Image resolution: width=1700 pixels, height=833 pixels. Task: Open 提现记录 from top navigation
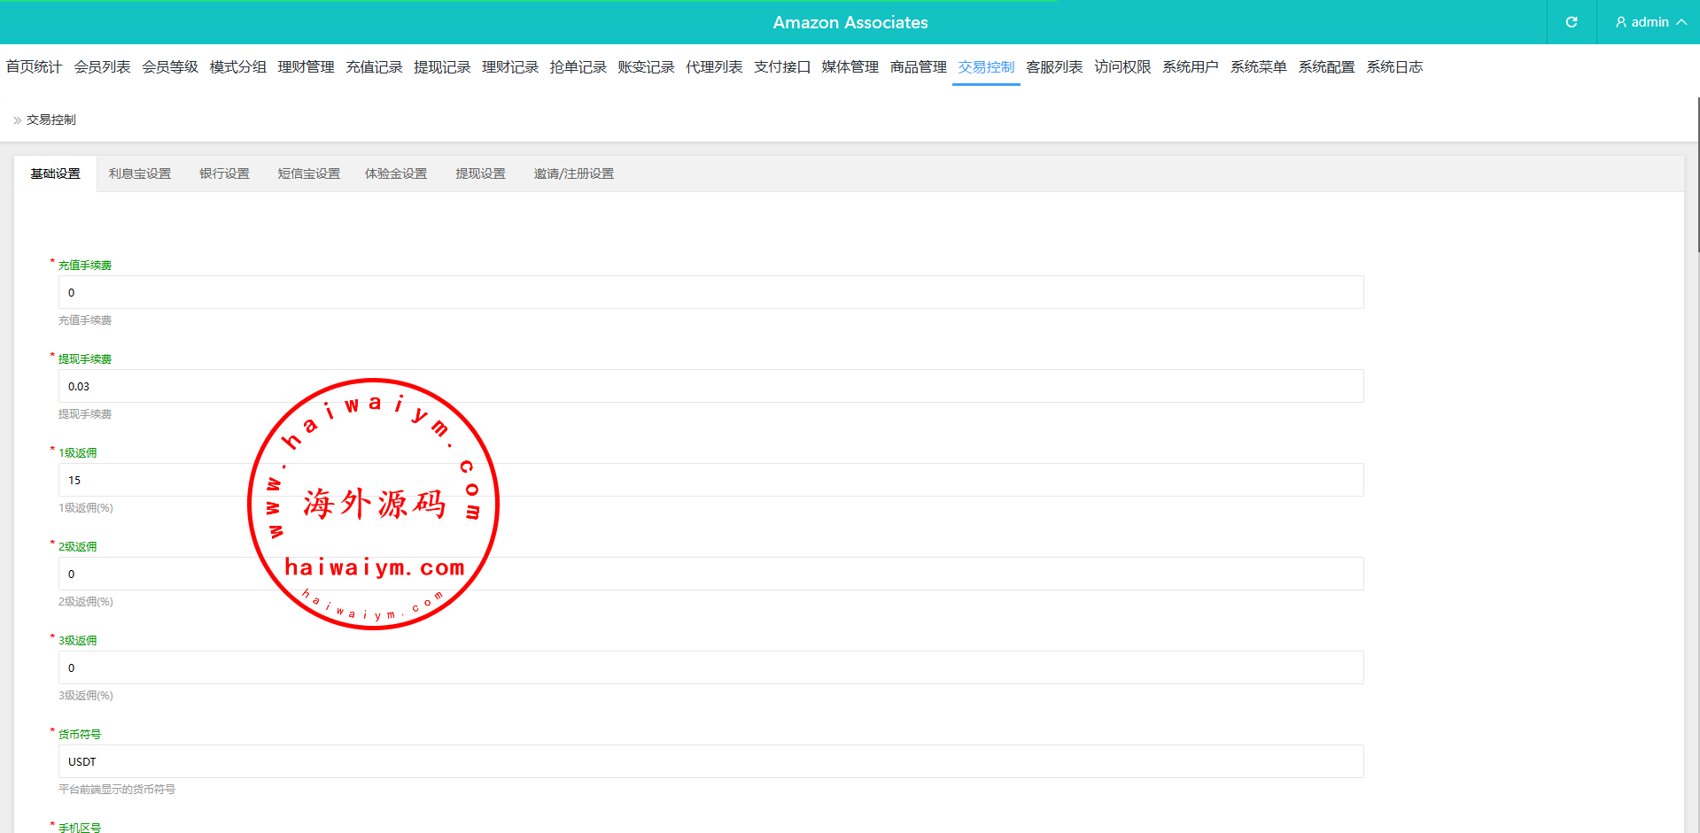(x=442, y=67)
